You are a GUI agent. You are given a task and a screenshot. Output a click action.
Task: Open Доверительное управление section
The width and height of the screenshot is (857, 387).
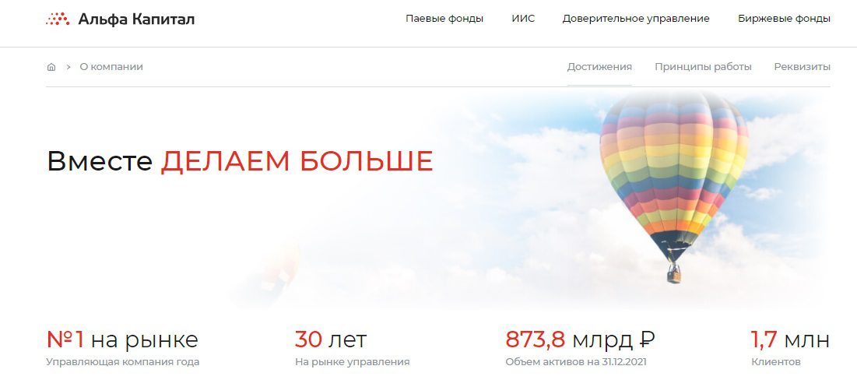636,19
